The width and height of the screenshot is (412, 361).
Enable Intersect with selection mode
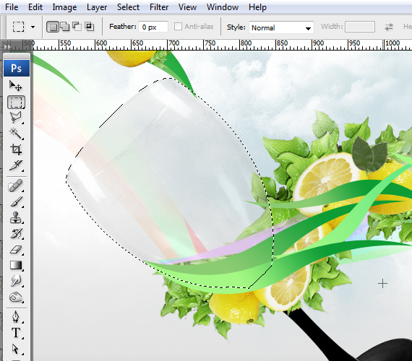click(x=90, y=27)
